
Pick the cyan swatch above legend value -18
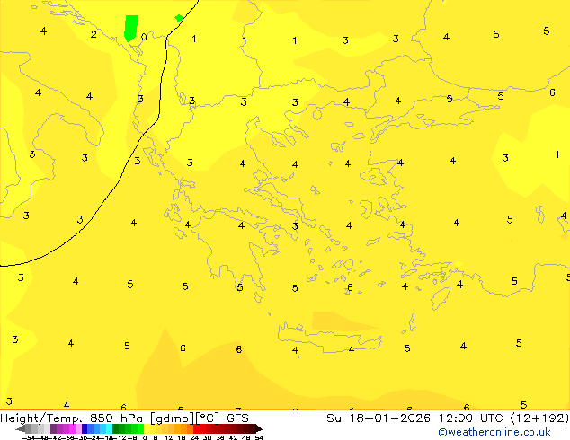point(109,428)
